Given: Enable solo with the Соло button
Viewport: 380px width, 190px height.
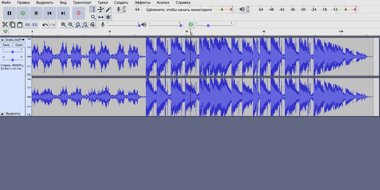Looking at the screenshot, I should [19, 45].
